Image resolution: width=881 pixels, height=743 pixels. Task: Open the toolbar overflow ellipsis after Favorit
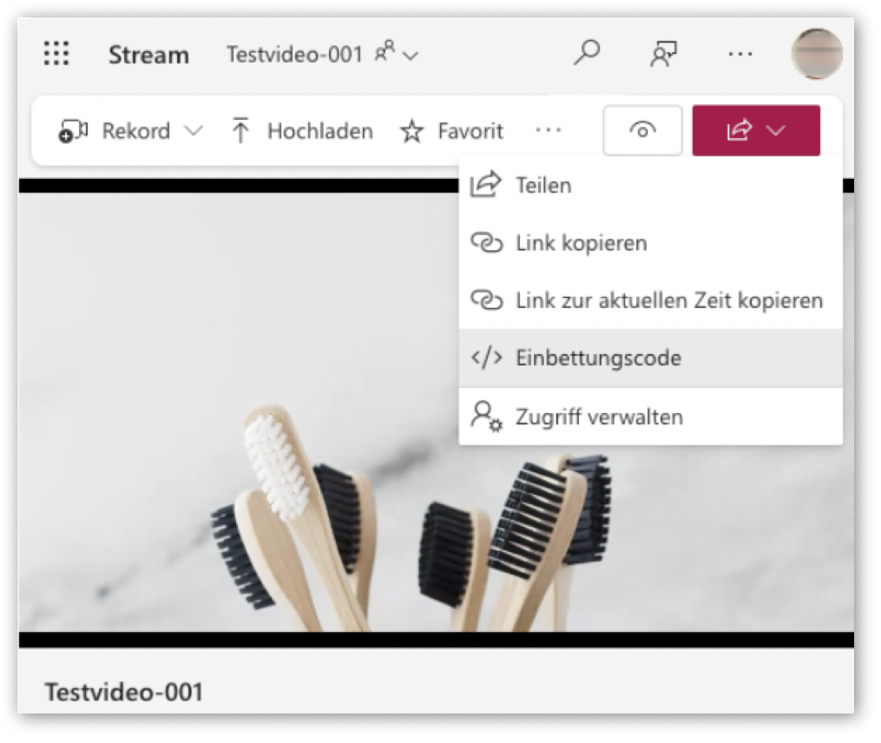click(x=548, y=131)
